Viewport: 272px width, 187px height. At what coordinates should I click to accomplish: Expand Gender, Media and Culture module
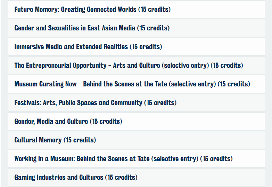tap(136, 121)
